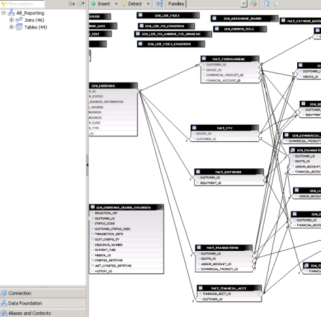This screenshot has height=317, width=321.
Task: Expand the Tables (44) node
Action: coord(11,27)
